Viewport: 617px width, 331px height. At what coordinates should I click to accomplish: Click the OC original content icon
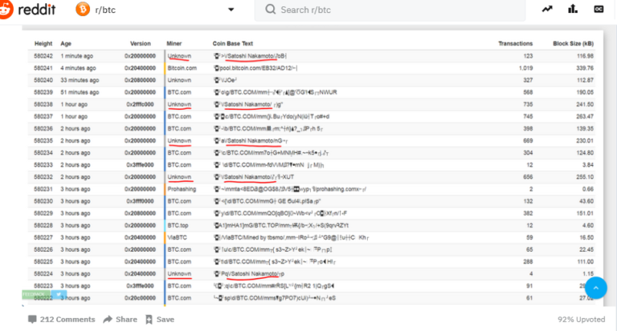[x=599, y=10]
